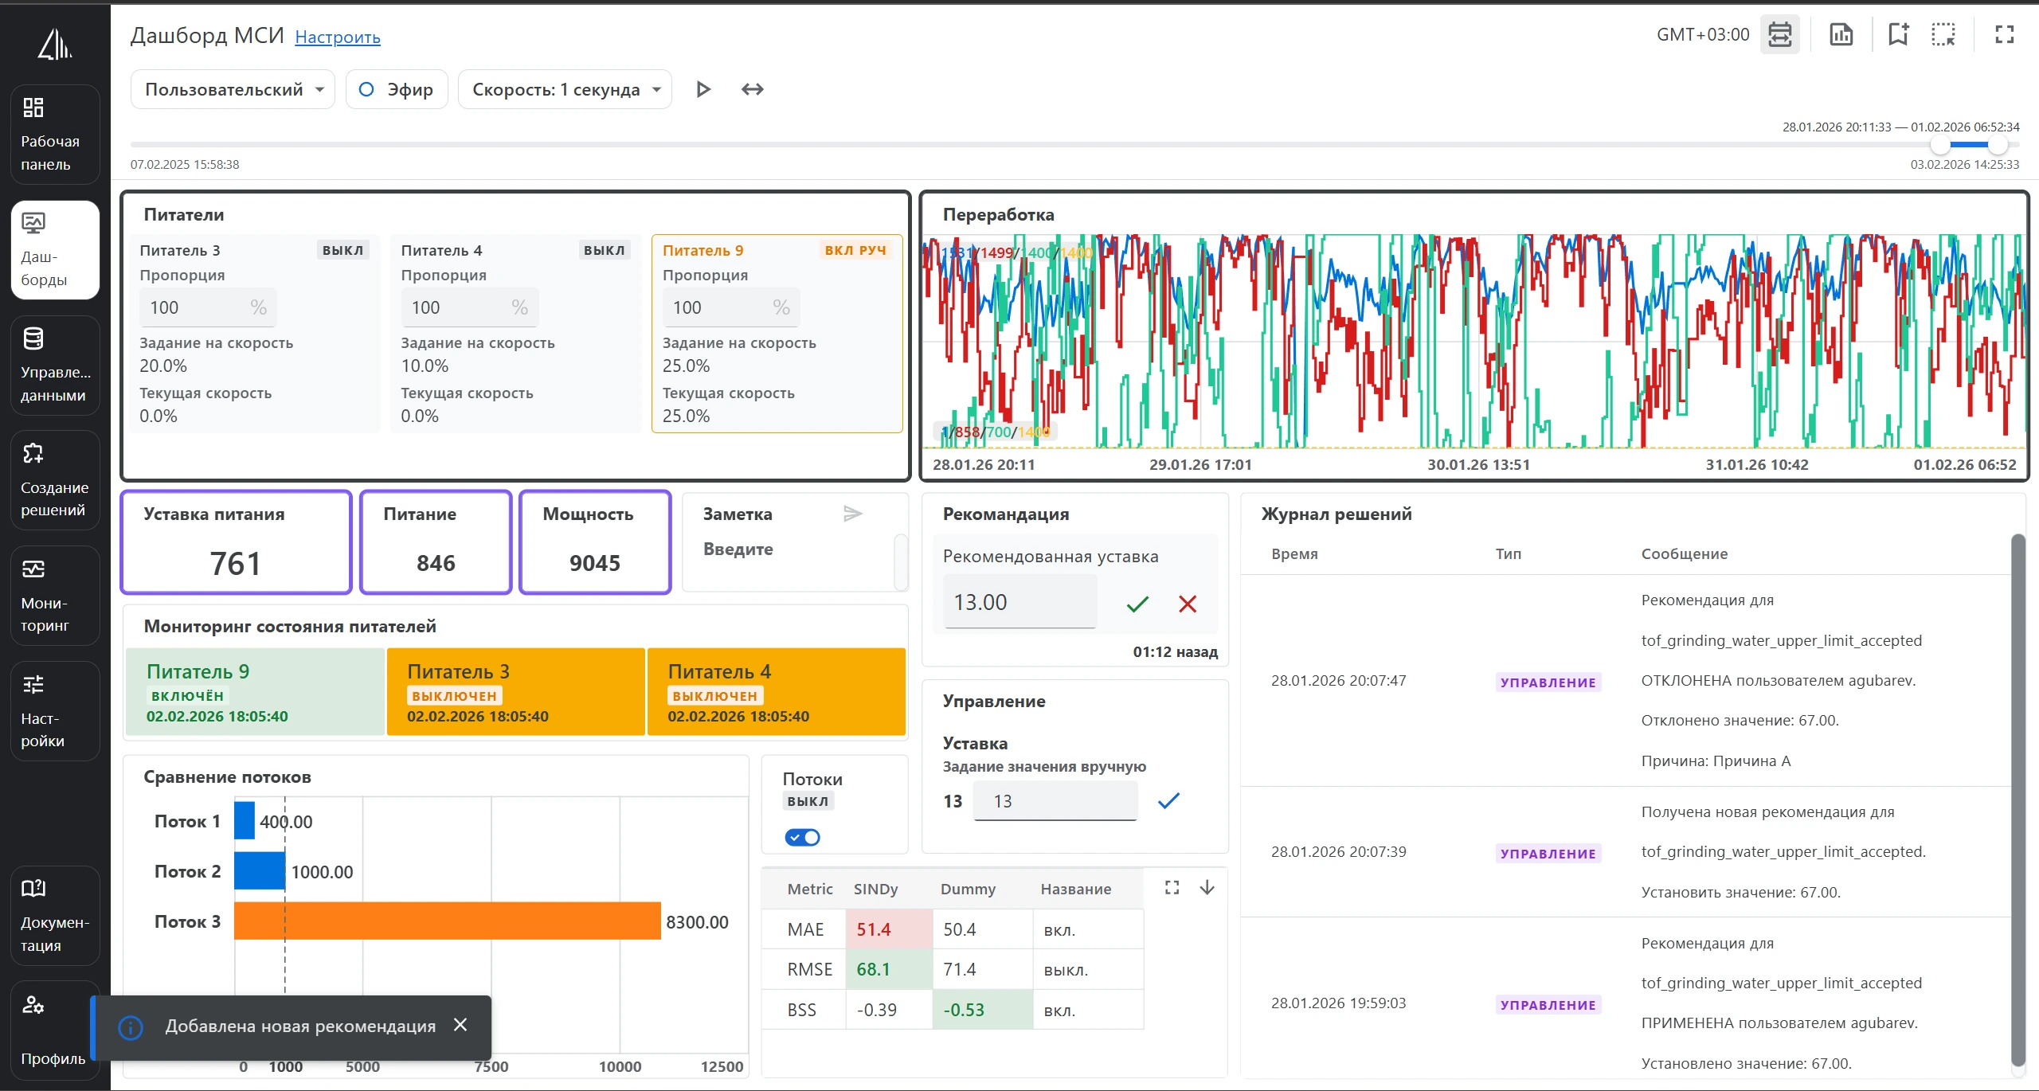Open Мониторинг in the sidebar
The width and height of the screenshot is (2039, 1091).
coord(54,595)
